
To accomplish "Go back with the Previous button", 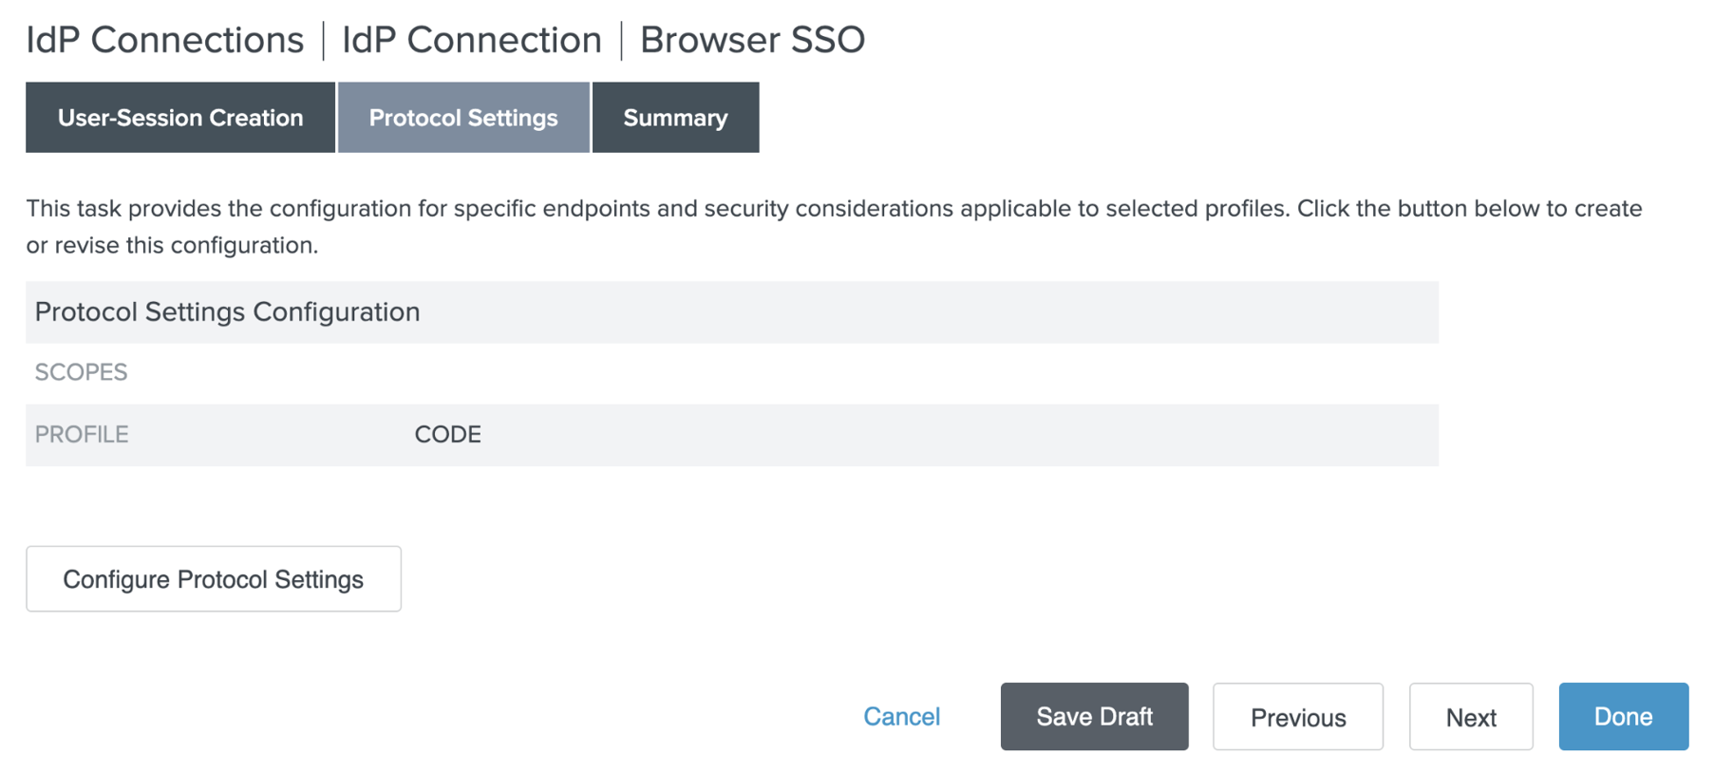I will click(x=1297, y=717).
